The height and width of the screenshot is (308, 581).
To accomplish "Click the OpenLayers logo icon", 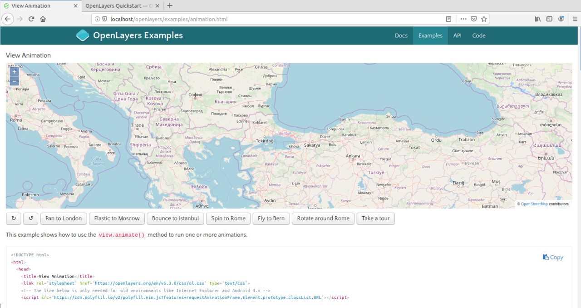I will (83, 35).
